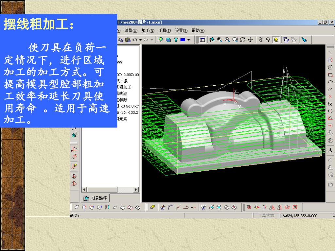Click the paste clipboard icon
Viewport: 335px width, 251px height.
point(128,40)
